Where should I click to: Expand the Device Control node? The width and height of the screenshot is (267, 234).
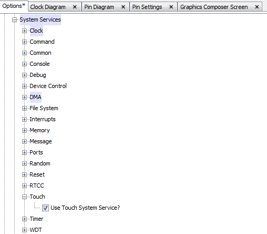[24, 86]
